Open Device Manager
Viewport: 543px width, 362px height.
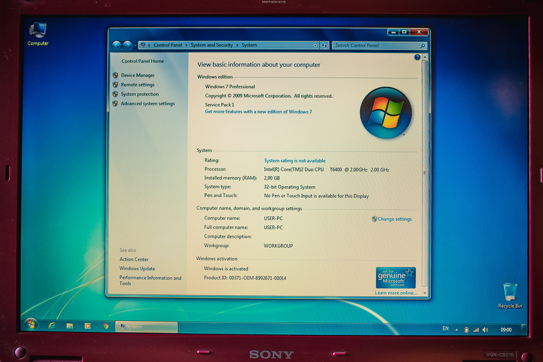click(x=138, y=75)
